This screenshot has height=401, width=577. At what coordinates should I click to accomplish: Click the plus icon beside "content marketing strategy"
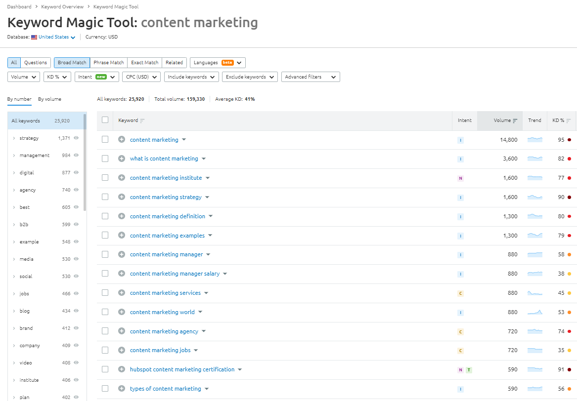click(121, 197)
